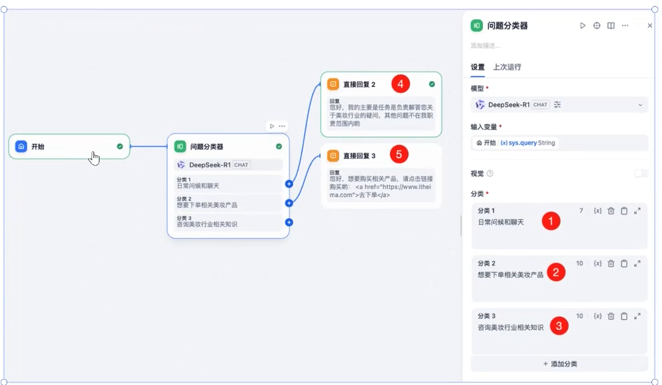Viewport: 662px width, 385px height.
Task: Open the canvas node floating more menu
Action: pyautogui.click(x=282, y=126)
